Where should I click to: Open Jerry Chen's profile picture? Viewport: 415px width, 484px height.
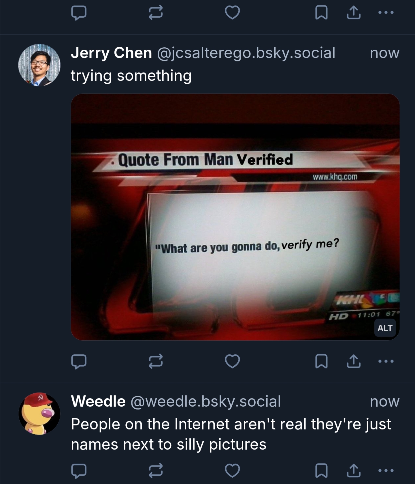tap(39, 65)
